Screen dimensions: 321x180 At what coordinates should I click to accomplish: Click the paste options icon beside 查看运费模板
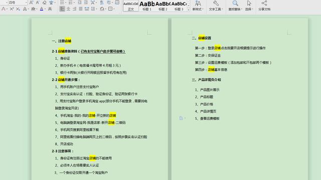[181, 118]
